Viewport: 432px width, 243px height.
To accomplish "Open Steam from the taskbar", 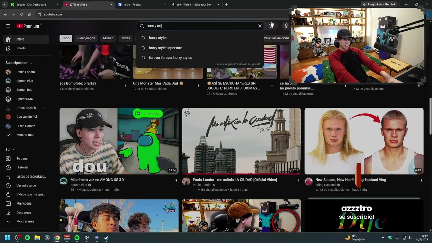I will (106, 238).
